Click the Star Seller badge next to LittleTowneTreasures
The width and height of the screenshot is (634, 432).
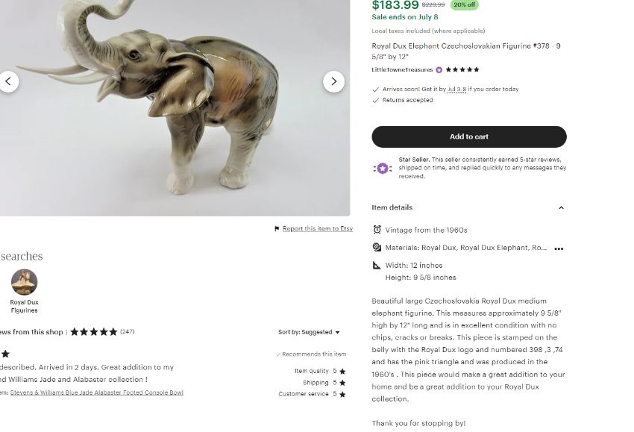[439, 70]
